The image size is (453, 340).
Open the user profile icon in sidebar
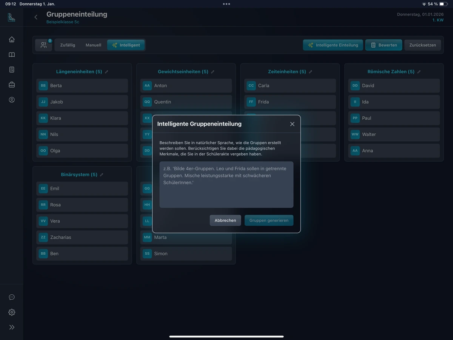coord(12,100)
